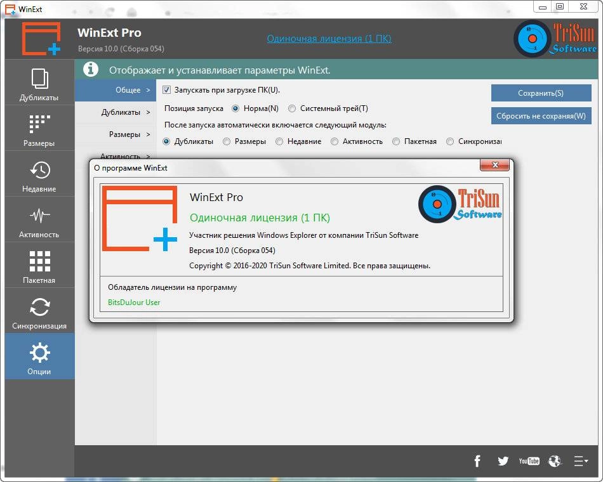Click the Copyright 2016-2020 TriSun line
The width and height of the screenshot is (603, 482).
[310, 266]
